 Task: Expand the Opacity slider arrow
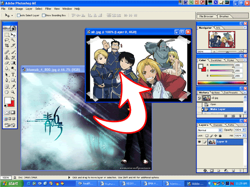244,130
